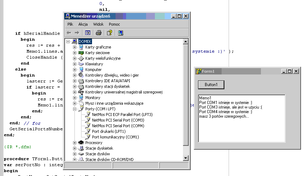Expand the Karty graficzne node
The width and height of the screenshot is (308, 176).
(74, 47)
